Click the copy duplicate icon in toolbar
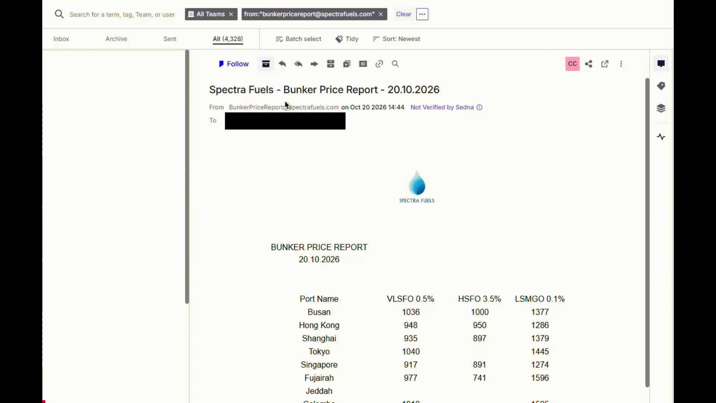 point(347,64)
